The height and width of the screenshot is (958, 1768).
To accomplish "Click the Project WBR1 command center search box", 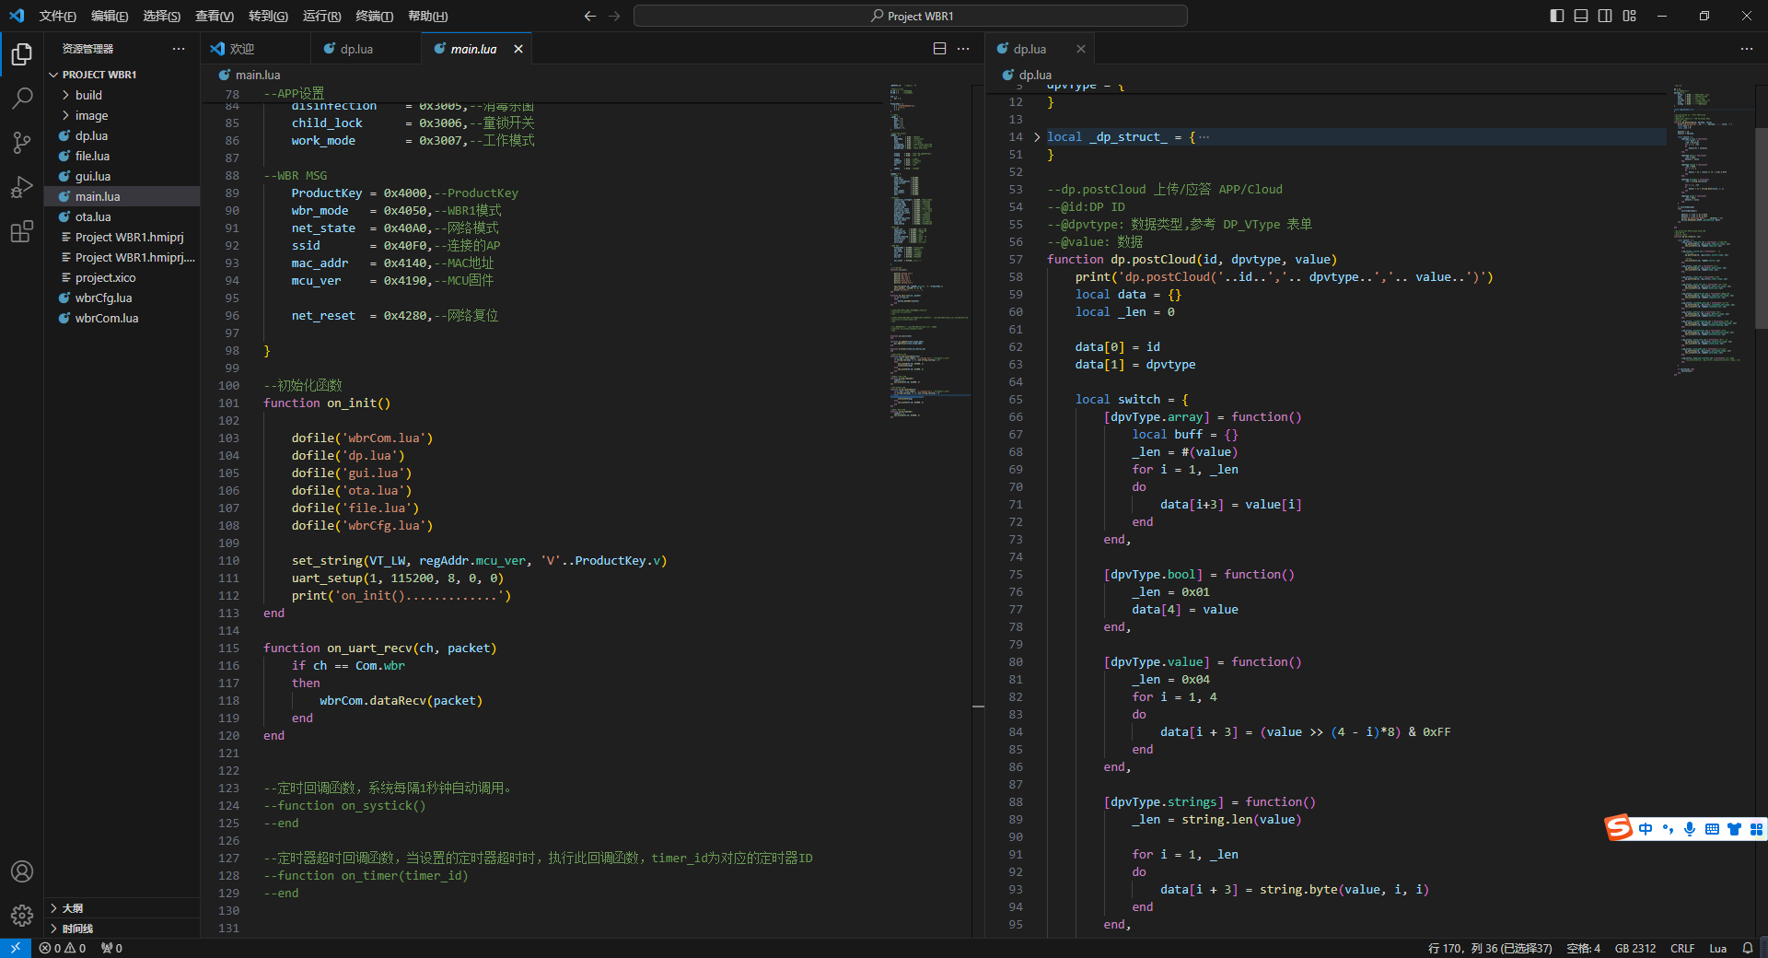I will point(911,16).
